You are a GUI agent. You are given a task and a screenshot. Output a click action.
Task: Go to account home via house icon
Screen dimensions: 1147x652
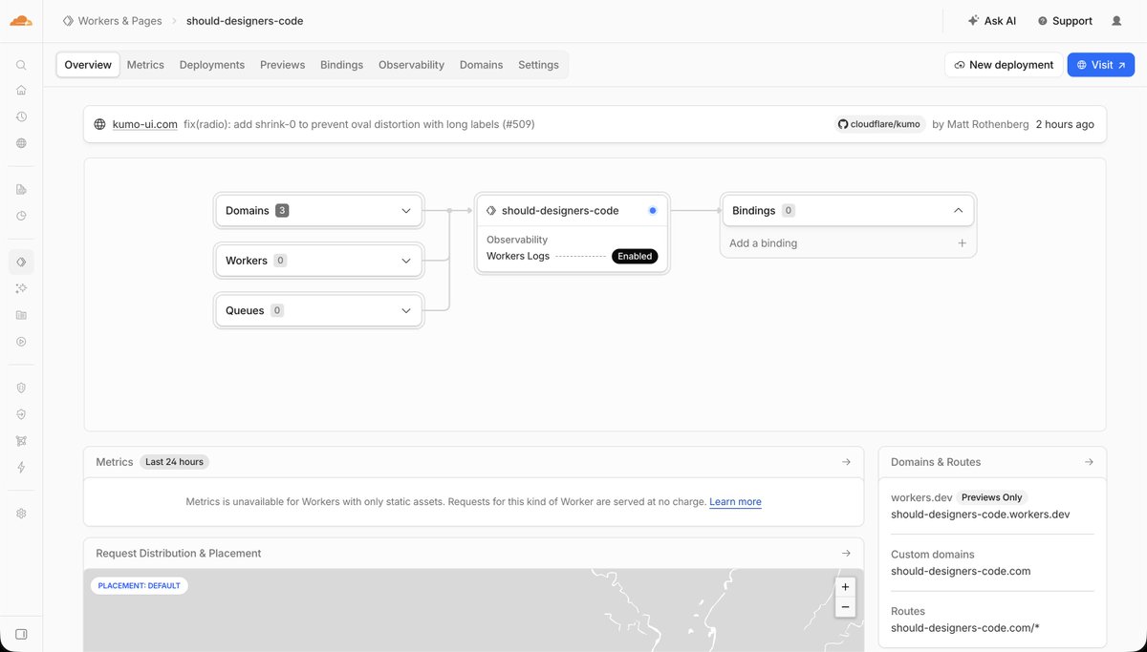(21, 90)
